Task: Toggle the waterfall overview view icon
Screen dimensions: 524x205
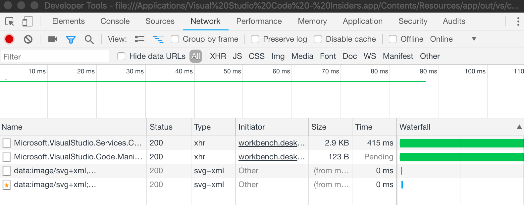Action: coord(158,39)
